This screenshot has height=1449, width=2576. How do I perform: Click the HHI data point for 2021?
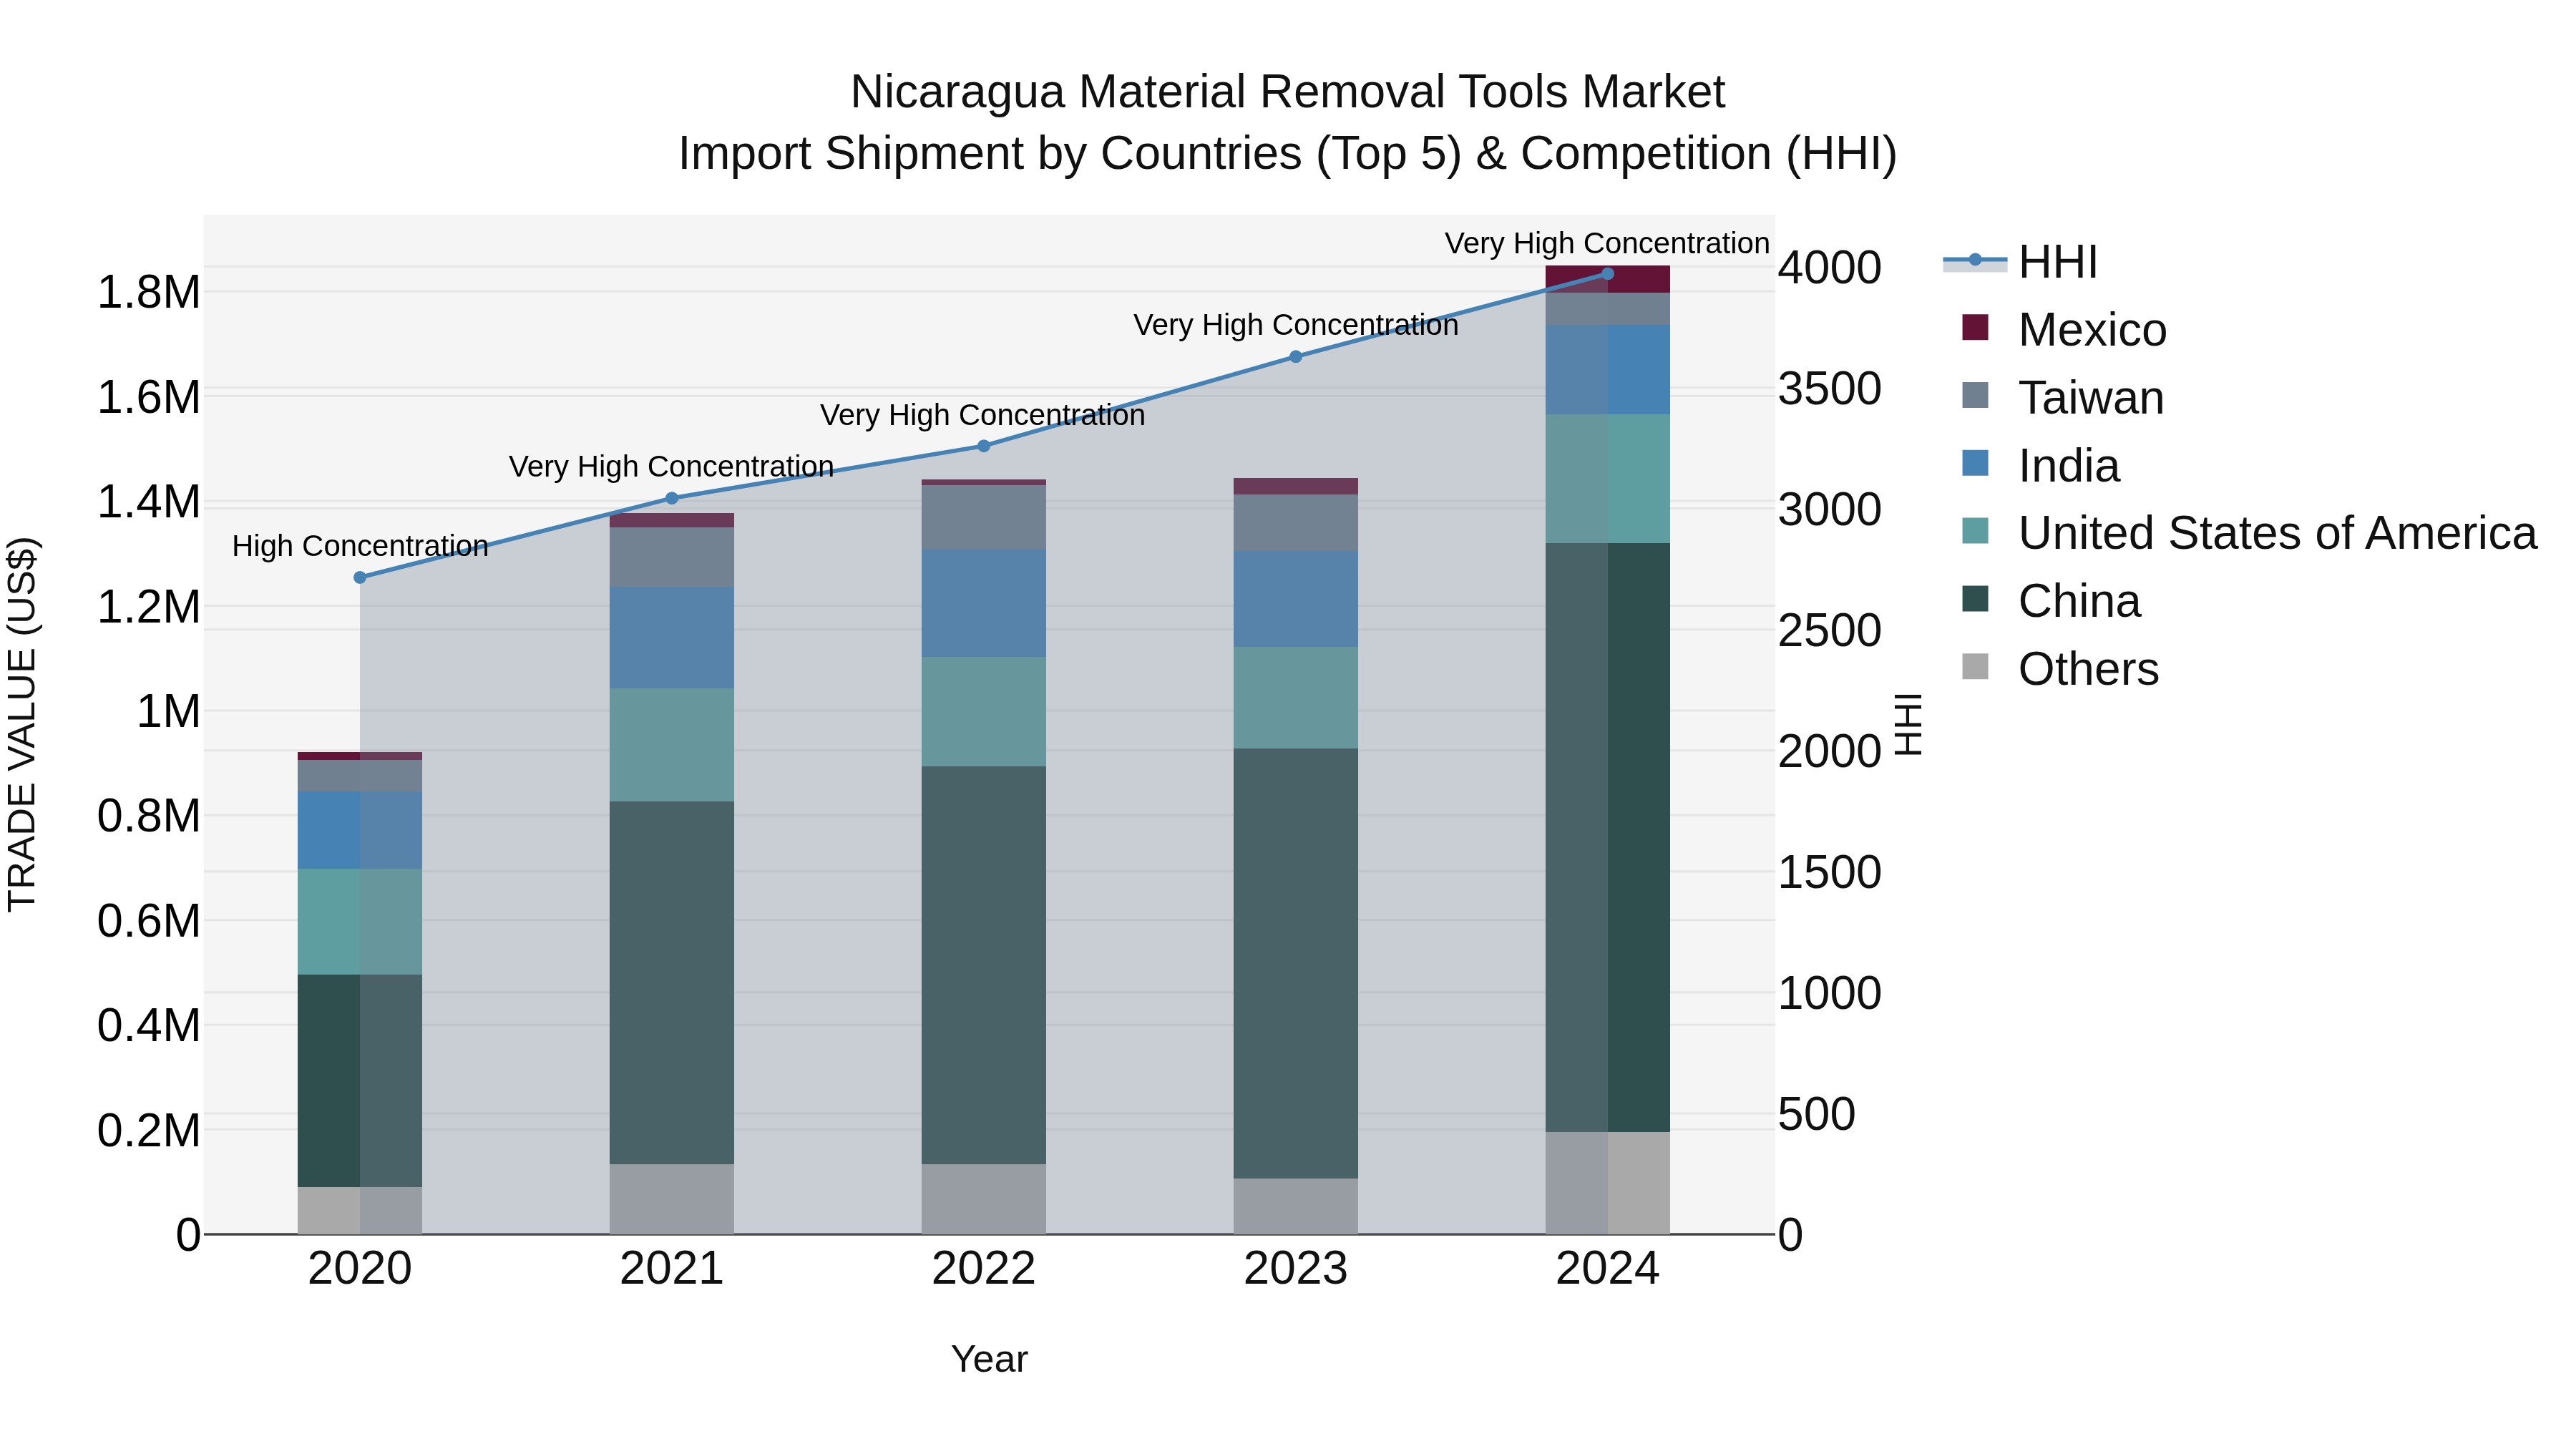click(x=672, y=498)
